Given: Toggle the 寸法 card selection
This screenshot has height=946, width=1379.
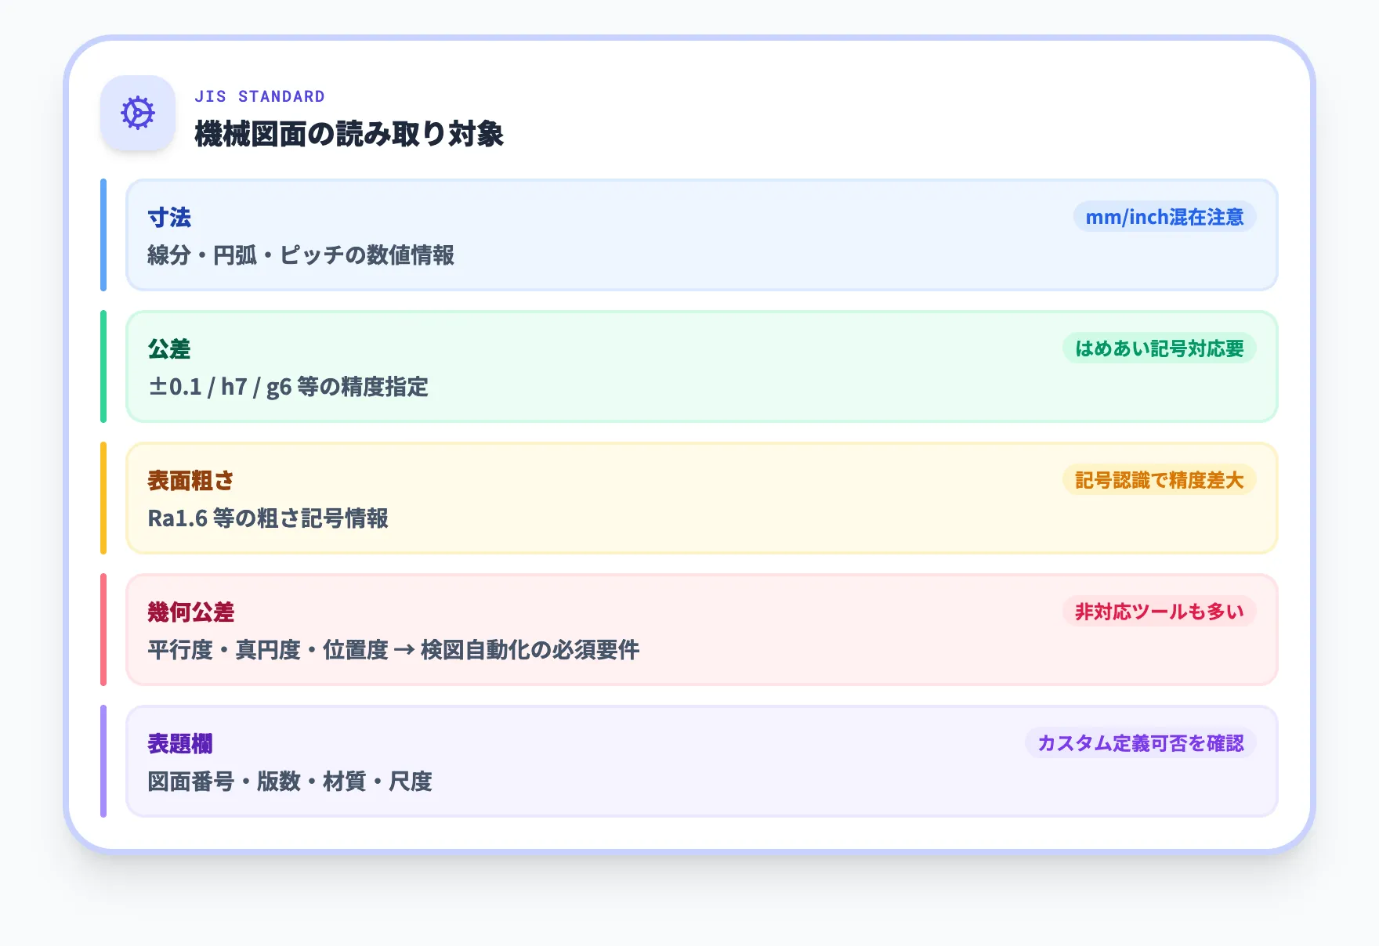Looking at the screenshot, I should [x=701, y=235].
